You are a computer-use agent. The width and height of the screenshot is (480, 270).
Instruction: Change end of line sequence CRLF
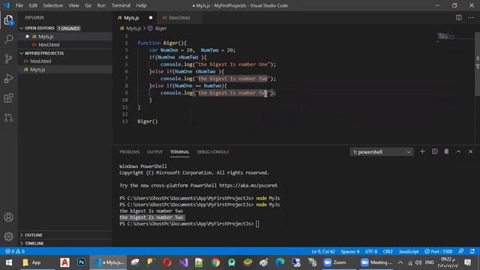[388, 251]
